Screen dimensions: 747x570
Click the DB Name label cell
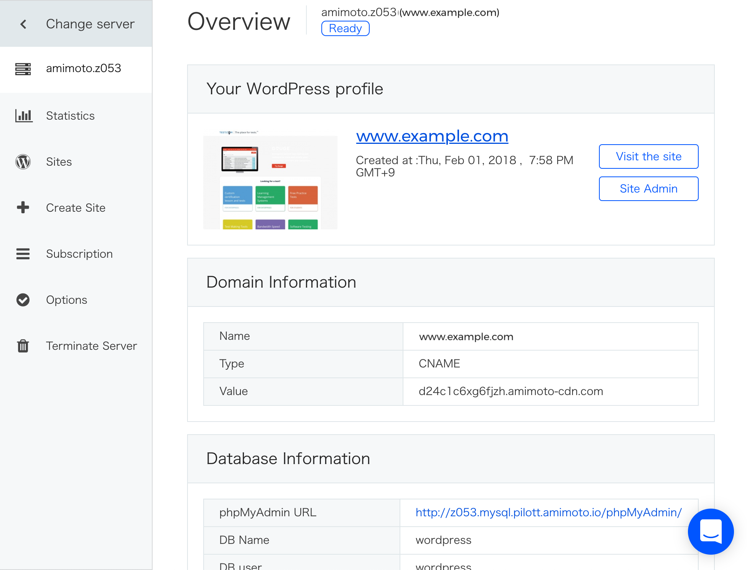coord(301,540)
